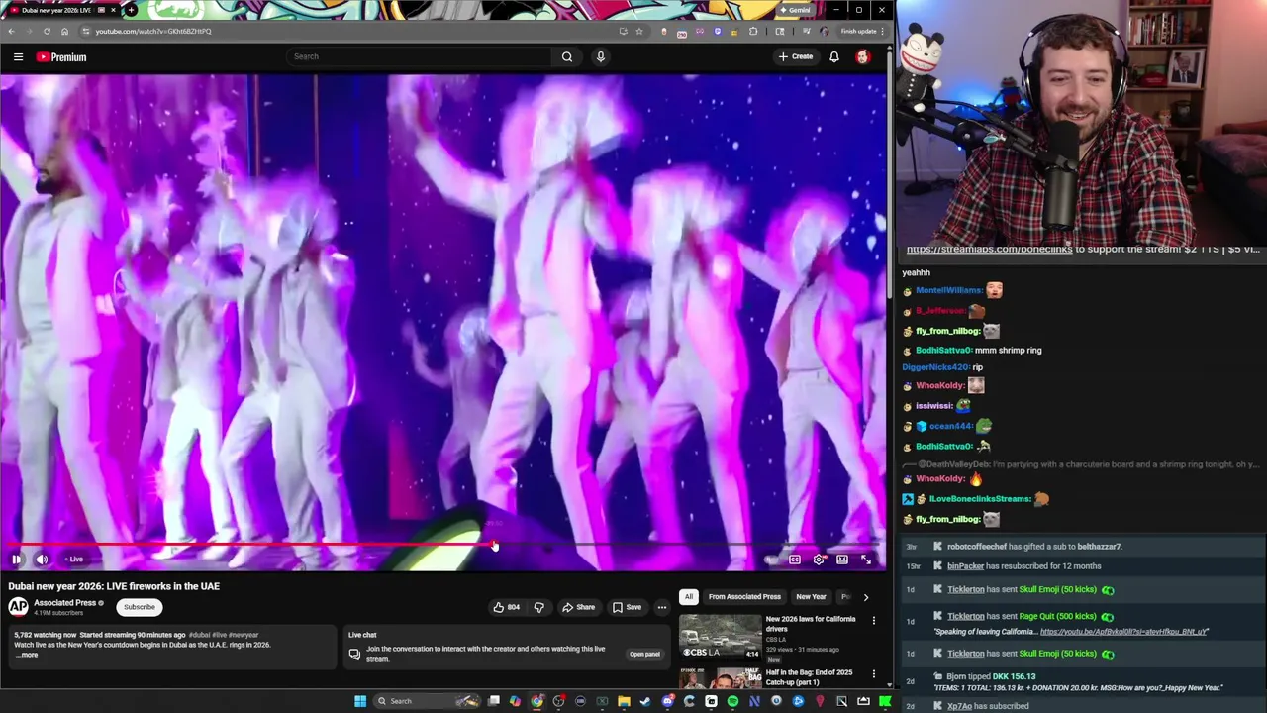The image size is (1267, 713).
Task: Open File Explorer from the taskbar
Action: pyautogui.click(x=624, y=701)
